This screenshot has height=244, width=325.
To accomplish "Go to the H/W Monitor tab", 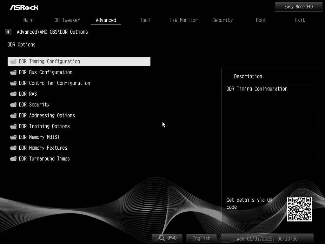I will pyautogui.click(x=183, y=20).
